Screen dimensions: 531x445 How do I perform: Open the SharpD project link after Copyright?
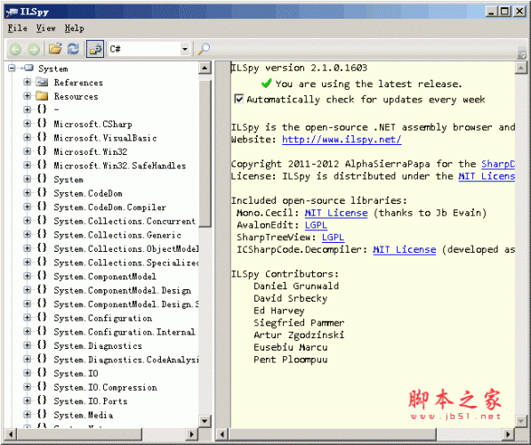coord(498,164)
